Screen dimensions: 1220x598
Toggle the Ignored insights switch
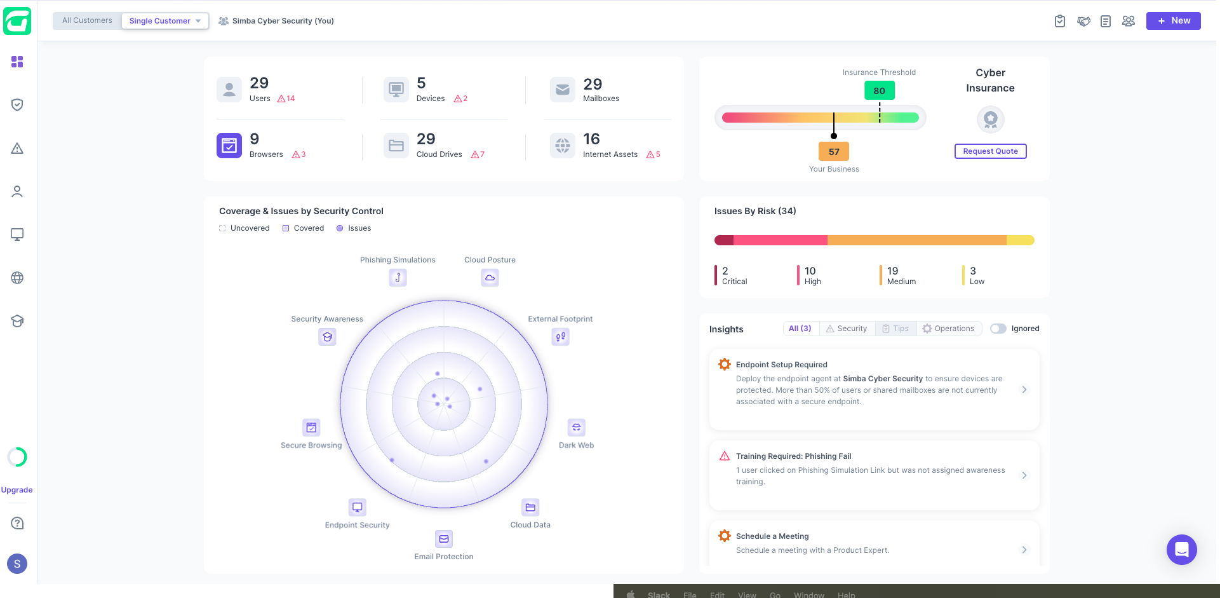coord(998,329)
